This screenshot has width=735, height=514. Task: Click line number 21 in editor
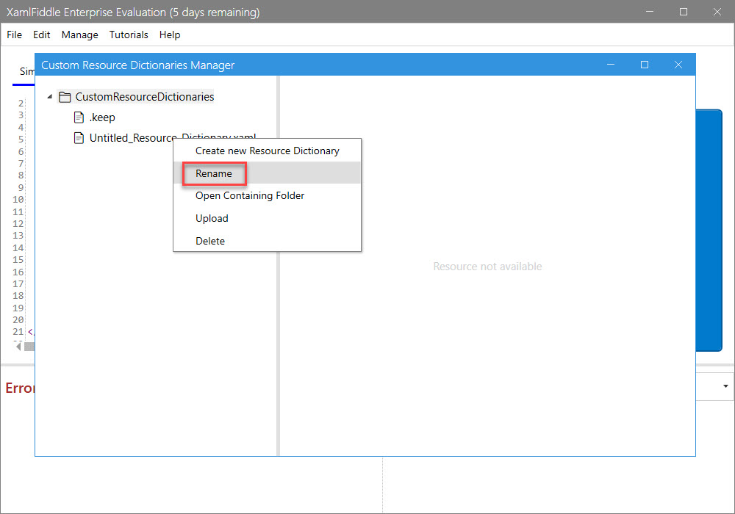18,332
